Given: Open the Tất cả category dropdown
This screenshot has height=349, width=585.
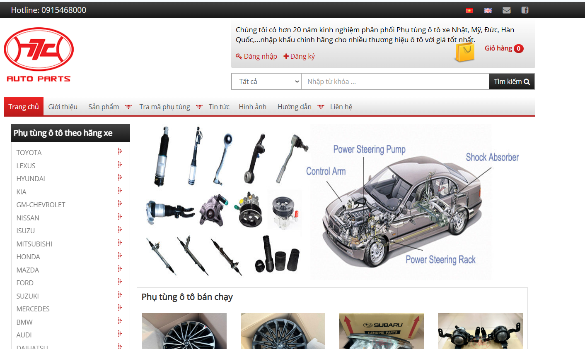Looking at the screenshot, I should [266, 81].
